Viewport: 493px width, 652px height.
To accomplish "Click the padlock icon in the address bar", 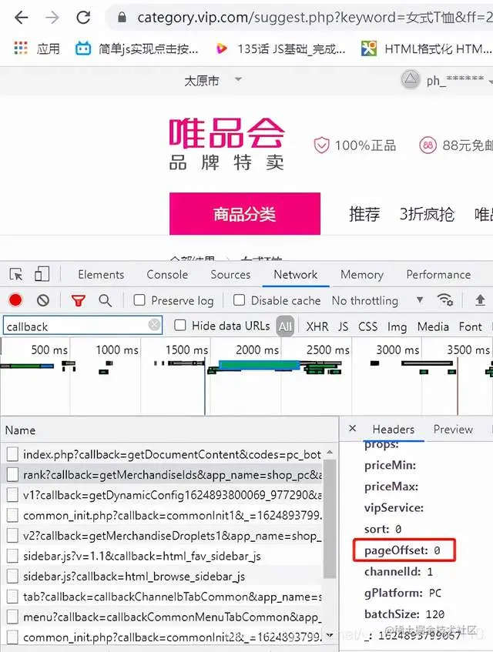I will tap(122, 18).
